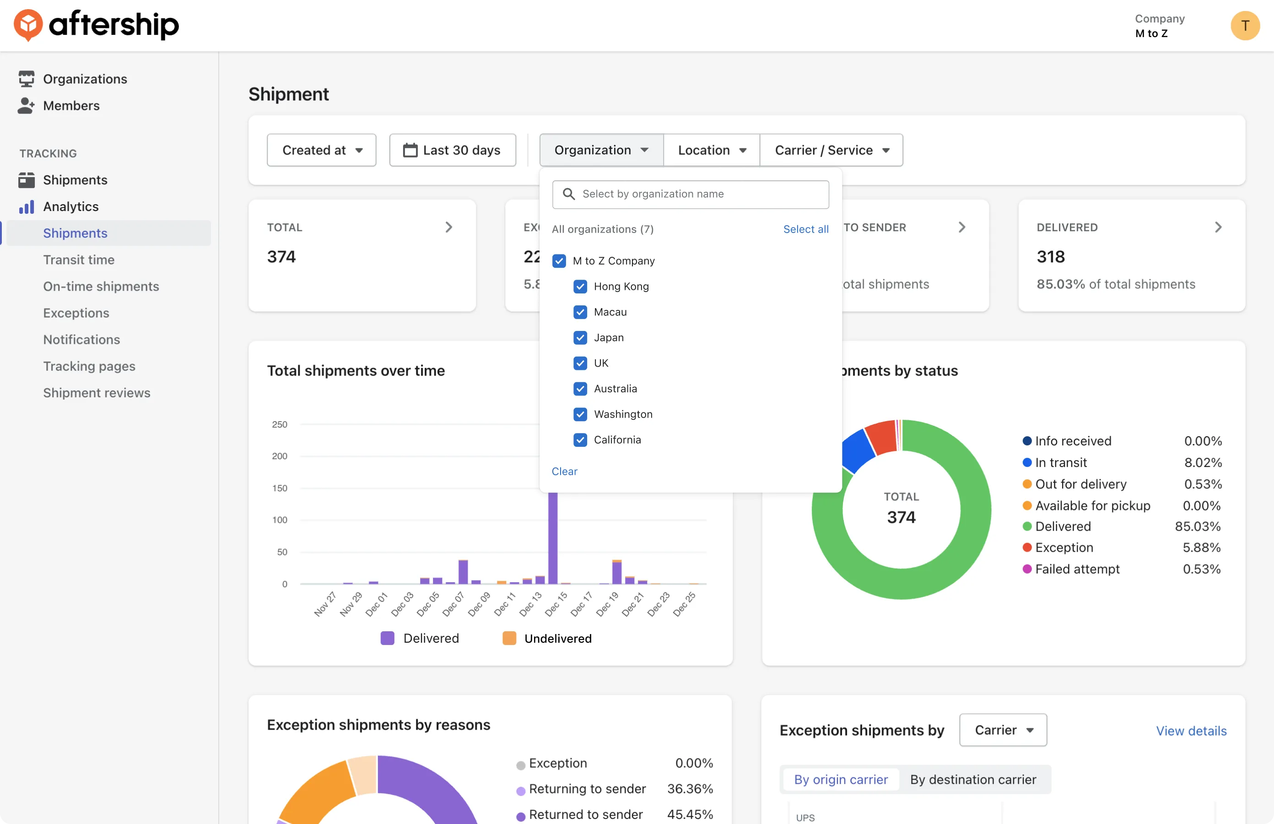
Task: Open the Carrier / Service filter dropdown
Action: (831, 150)
